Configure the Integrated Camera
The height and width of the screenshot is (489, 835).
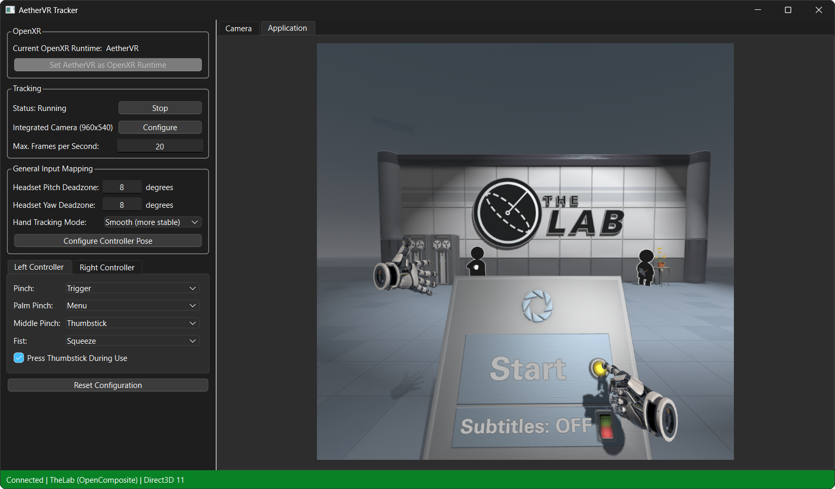(159, 127)
